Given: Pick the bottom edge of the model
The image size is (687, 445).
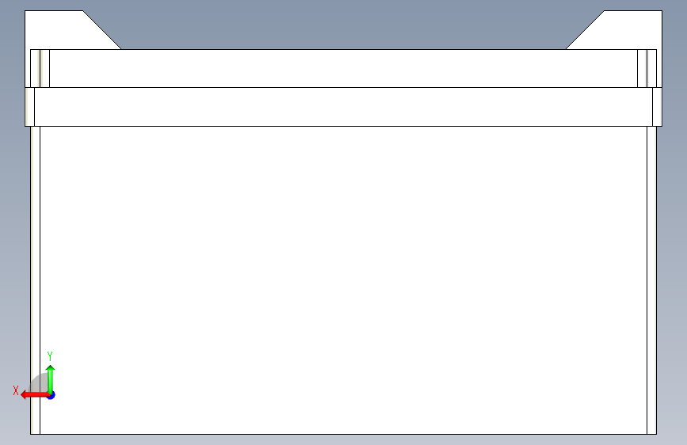Looking at the screenshot, I should [x=343, y=434].
